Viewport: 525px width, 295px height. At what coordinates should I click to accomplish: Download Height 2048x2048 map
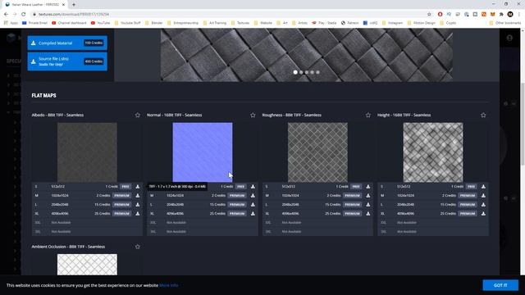point(483,205)
